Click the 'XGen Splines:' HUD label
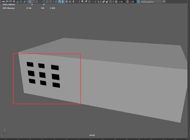The height and width of the screenshot is (140, 190). pyautogui.click(x=9, y=5)
